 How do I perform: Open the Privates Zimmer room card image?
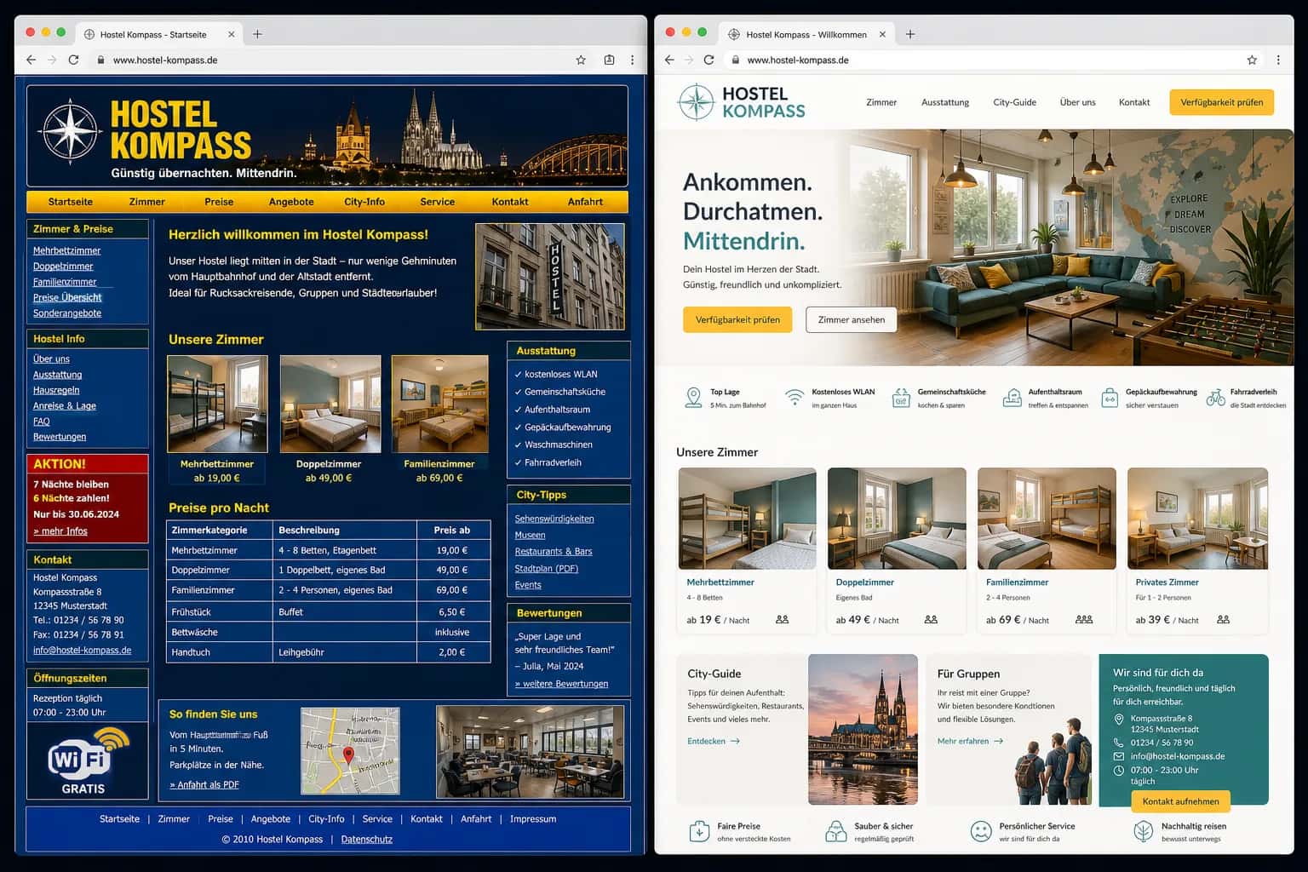(1197, 519)
